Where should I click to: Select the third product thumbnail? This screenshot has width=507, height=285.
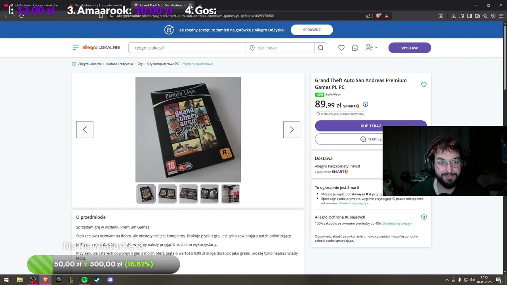[188, 194]
